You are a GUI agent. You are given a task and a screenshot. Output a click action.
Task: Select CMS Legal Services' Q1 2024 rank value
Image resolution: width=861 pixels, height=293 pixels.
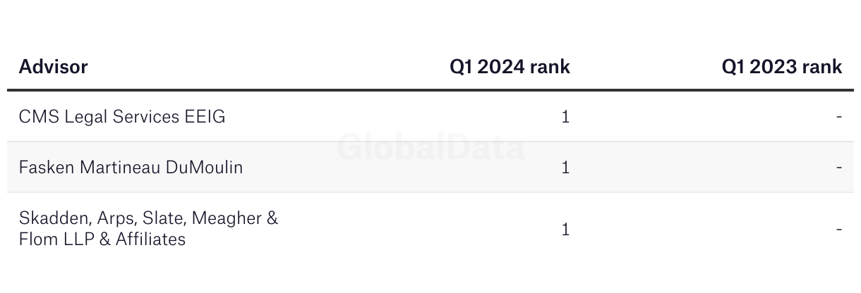pos(565,117)
